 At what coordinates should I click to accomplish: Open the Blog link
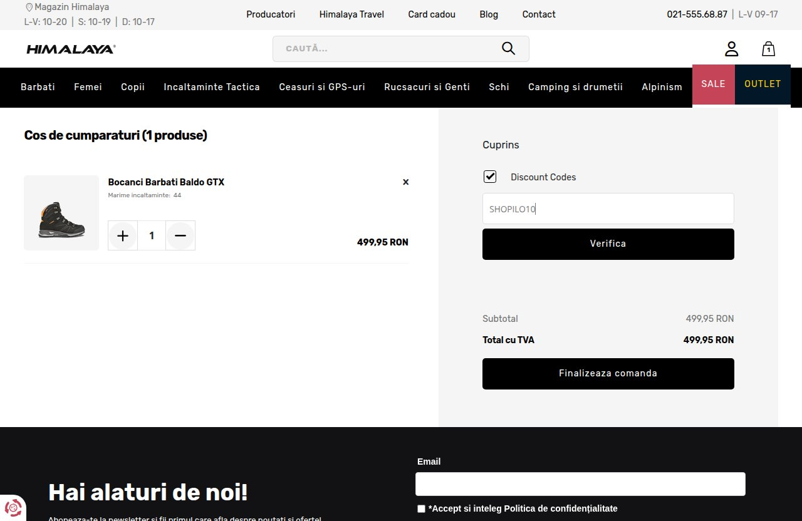click(489, 14)
